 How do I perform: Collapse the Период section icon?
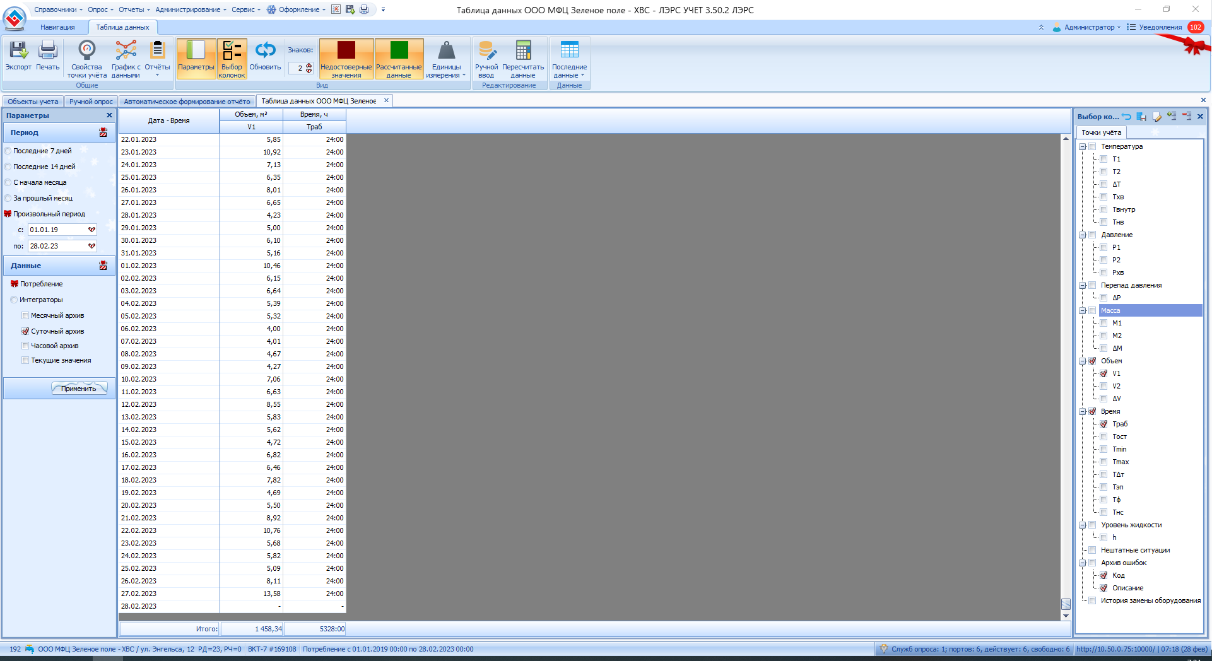tap(103, 132)
